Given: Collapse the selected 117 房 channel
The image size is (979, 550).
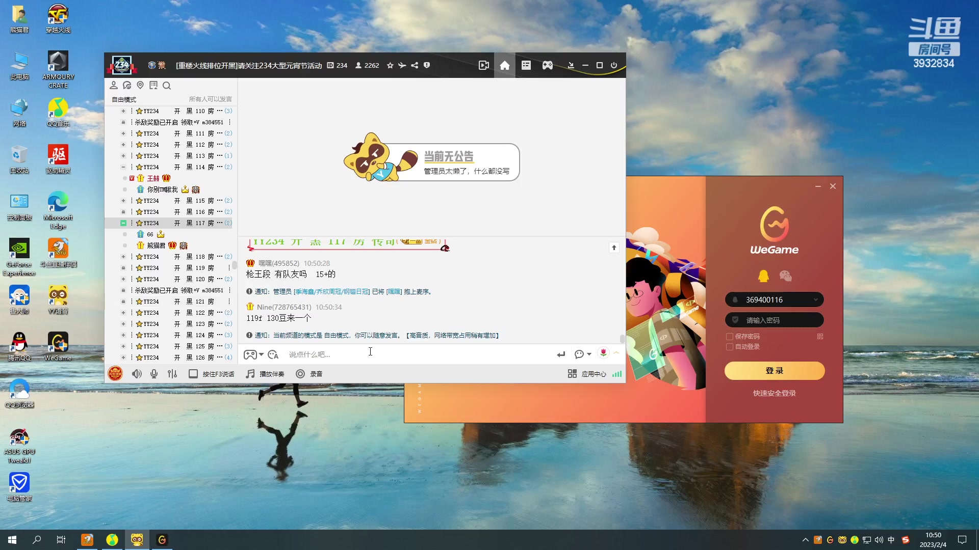Looking at the screenshot, I should pos(123,223).
